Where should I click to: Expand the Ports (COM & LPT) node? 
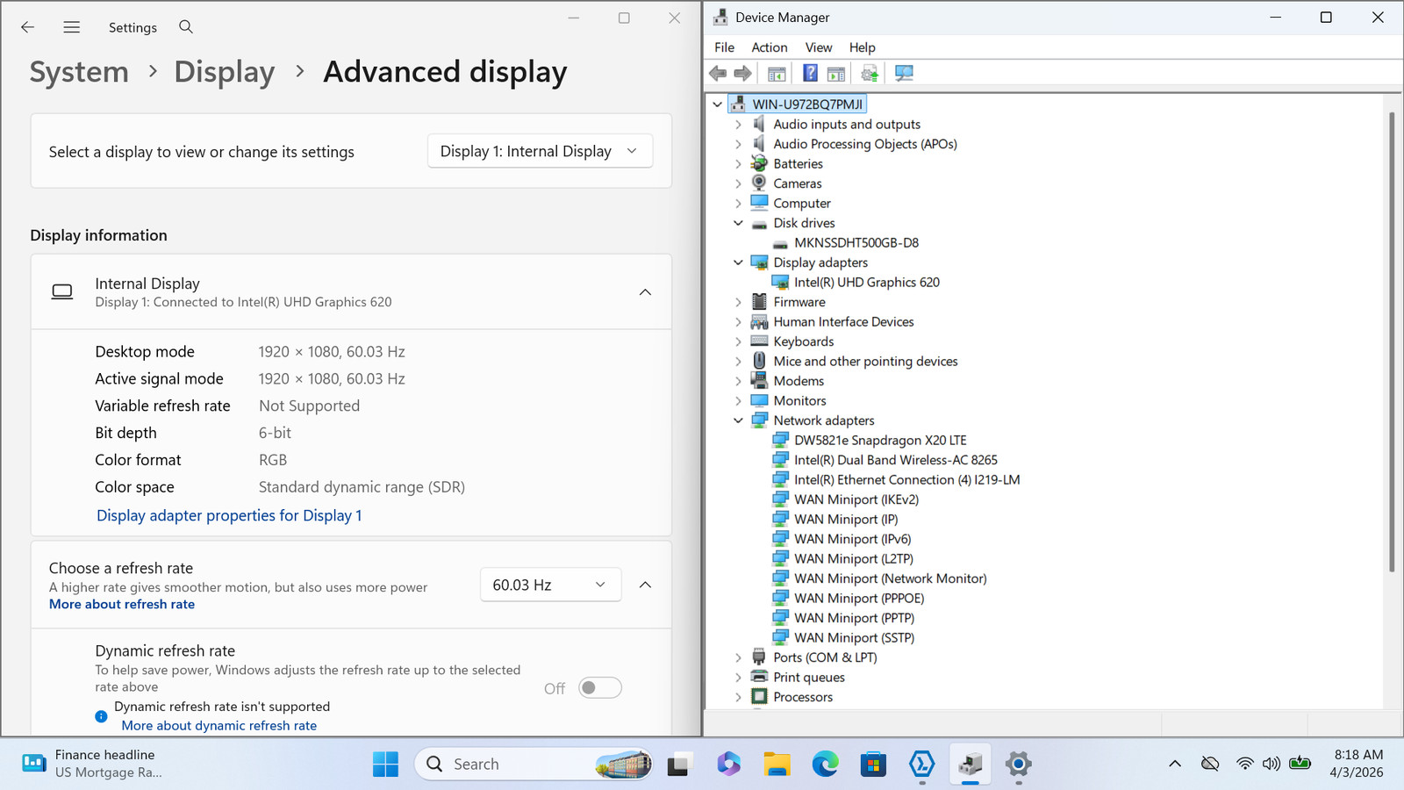pos(739,657)
